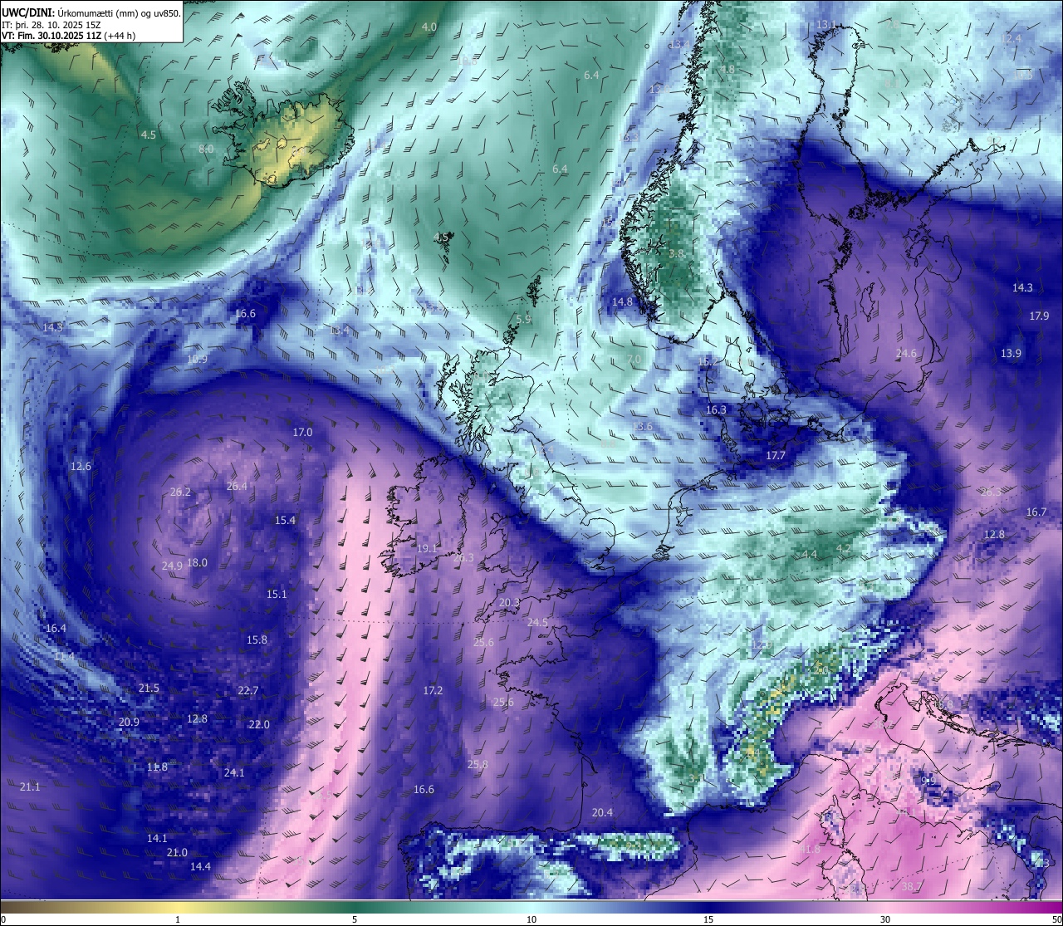
Task: Click the 17.9 value label
Action: 1039,316
